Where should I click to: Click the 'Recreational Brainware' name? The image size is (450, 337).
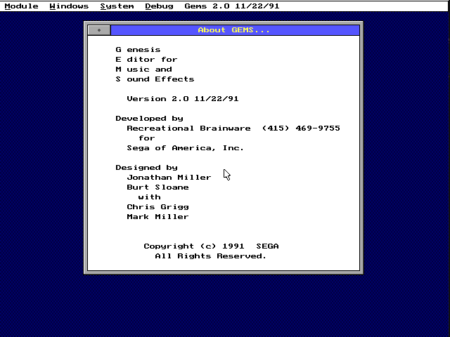pos(188,128)
